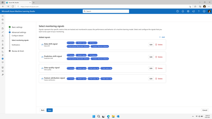Add a new monitoring signal

[162, 37]
